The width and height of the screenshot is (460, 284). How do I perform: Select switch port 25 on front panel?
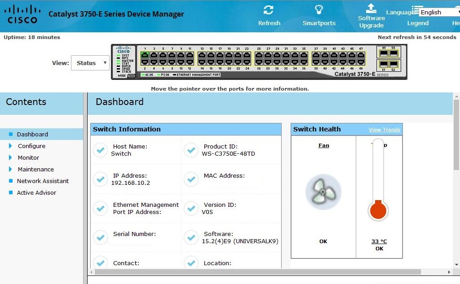[x=259, y=55]
